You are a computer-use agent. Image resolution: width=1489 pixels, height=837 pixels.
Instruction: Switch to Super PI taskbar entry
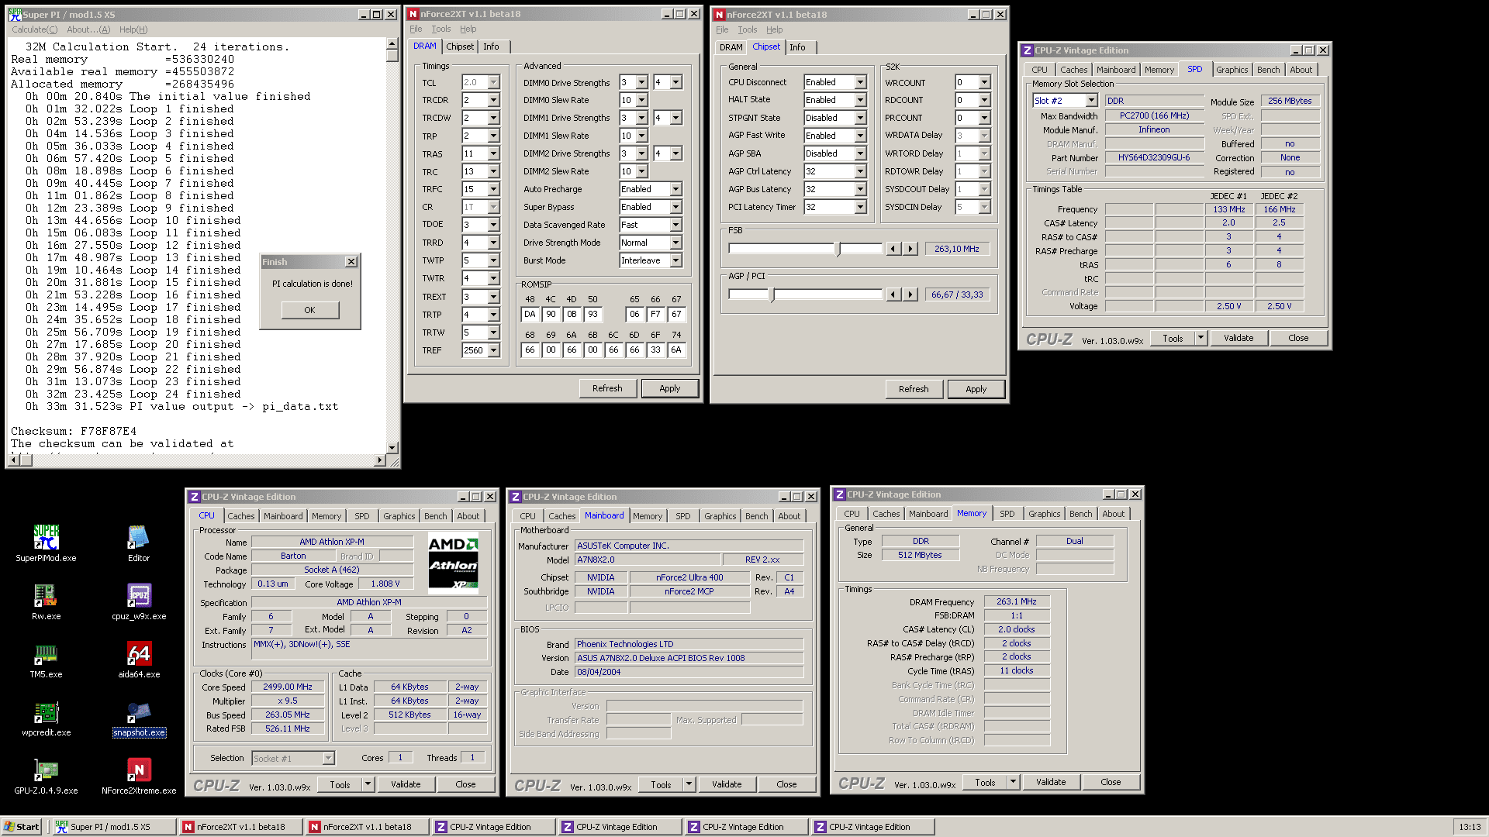(114, 827)
